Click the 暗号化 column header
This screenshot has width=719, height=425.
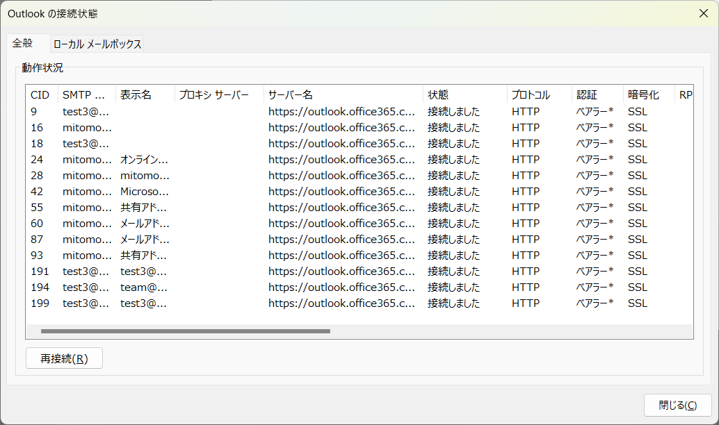pyautogui.click(x=649, y=95)
